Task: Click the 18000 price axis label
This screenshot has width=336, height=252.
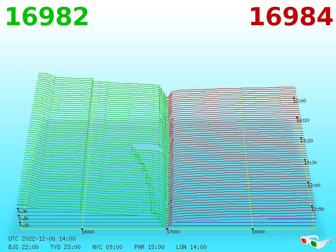Action: 258,232
